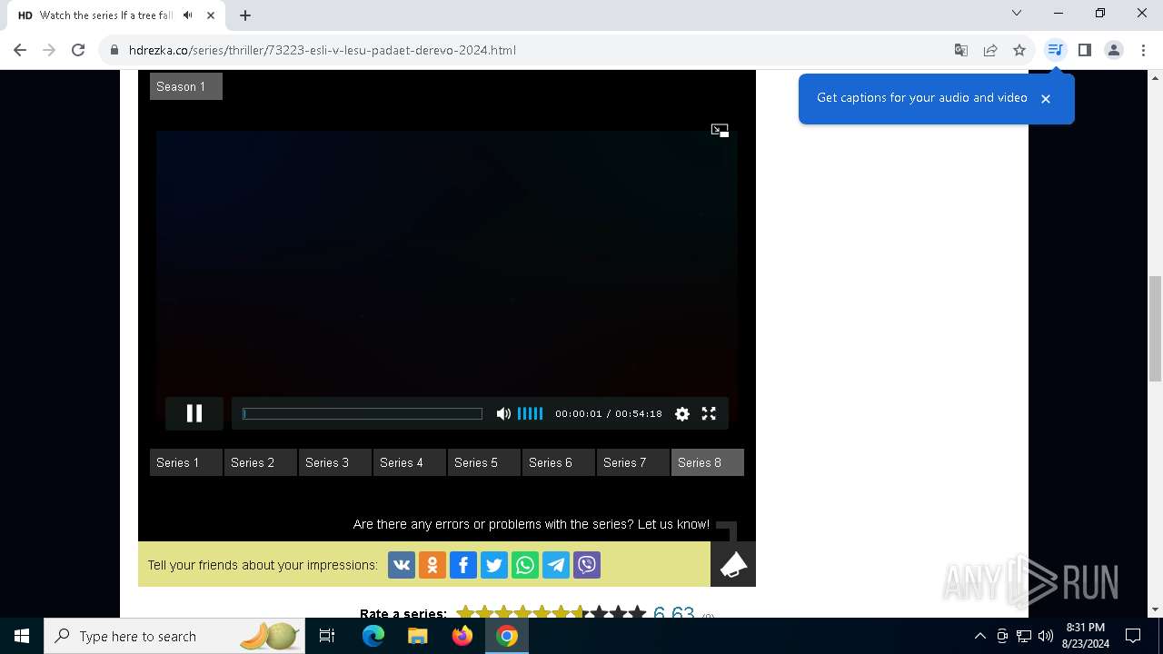Reload the current page
Image resolution: width=1163 pixels, height=654 pixels.
point(78,50)
